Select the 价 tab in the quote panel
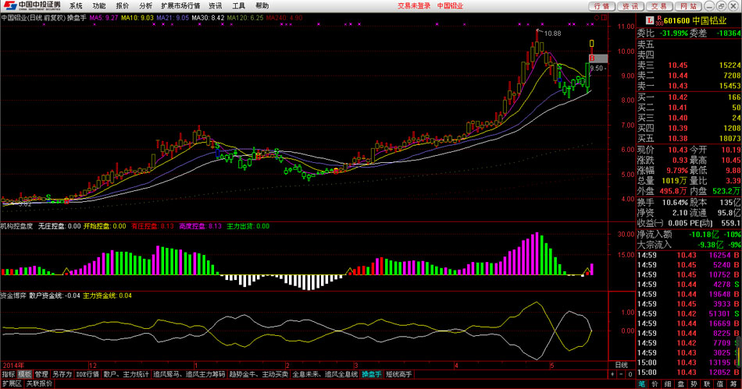Viewport: 742px width, 389px height. (x=655, y=384)
